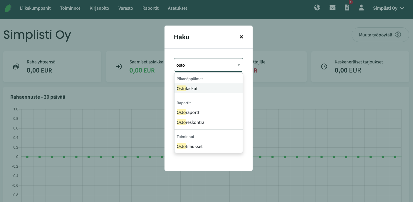The image size is (413, 202).
Task: Click the Pikanäppäimet group header
Action: (x=190, y=79)
